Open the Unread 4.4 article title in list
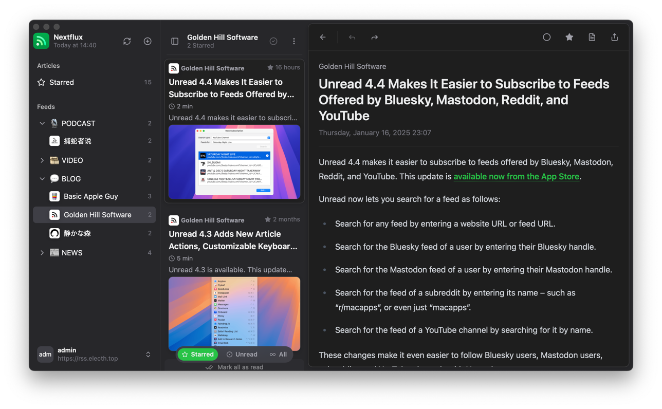The width and height of the screenshot is (662, 409). (232, 88)
